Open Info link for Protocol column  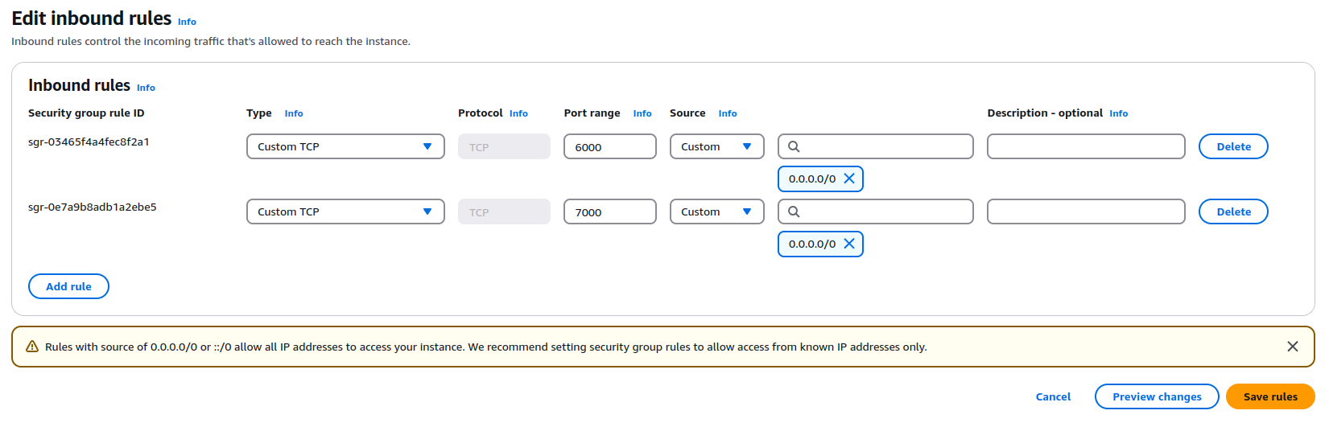pos(518,113)
